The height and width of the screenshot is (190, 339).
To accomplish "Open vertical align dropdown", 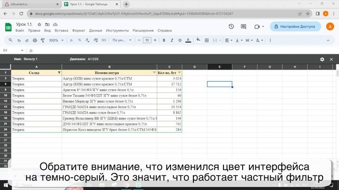I will point(239,40).
